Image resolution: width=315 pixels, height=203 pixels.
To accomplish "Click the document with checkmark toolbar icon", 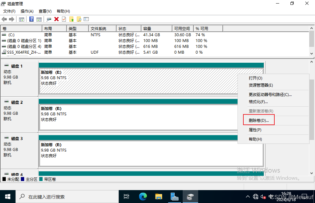I will (64, 19).
